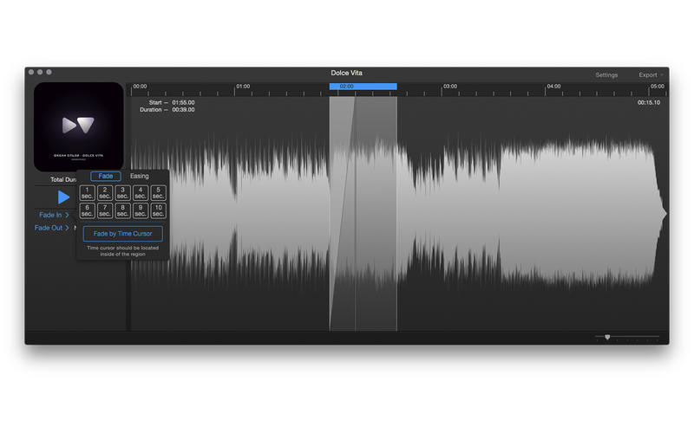Image resolution: width=694 pixels, height=433 pixels.
Task: Click the zoom window button
Action: point(49,72)
